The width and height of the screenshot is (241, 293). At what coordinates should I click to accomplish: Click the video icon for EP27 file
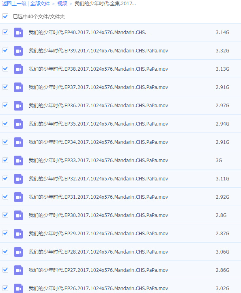point(19,270)
